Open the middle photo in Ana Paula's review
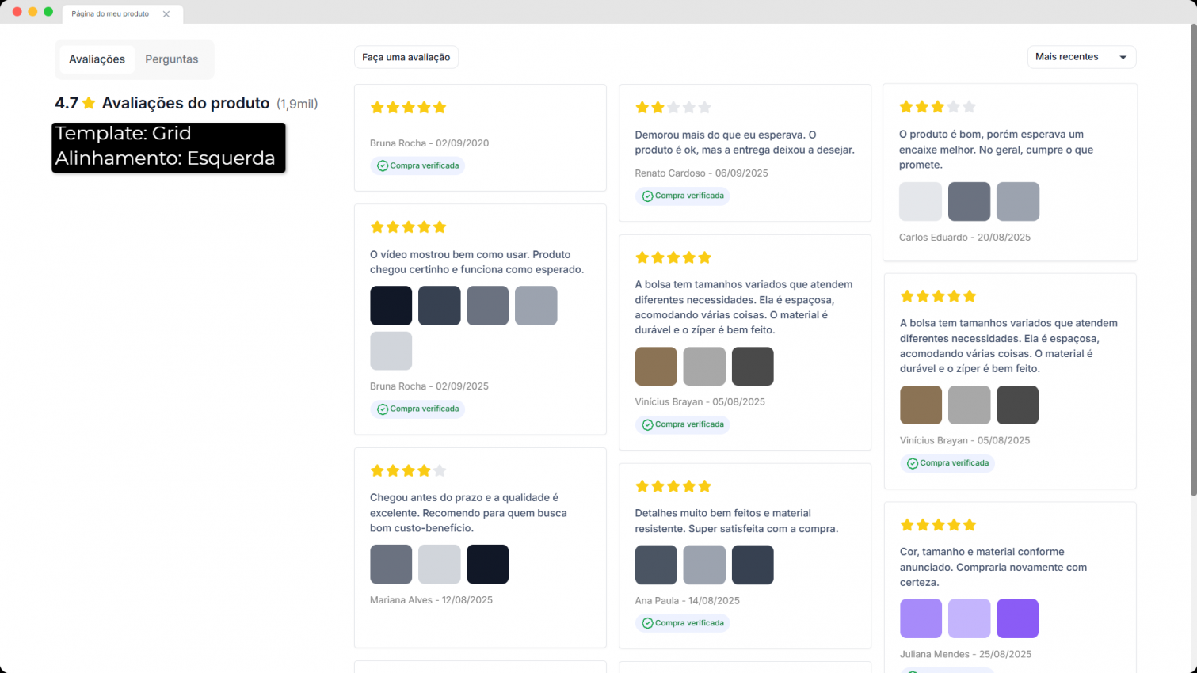This screenshot has height=673, width=1197. (704, 565)
